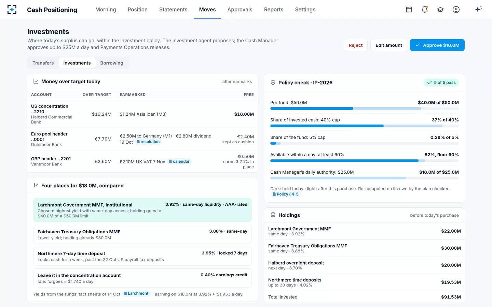Open the learning graduation cap icon
This screenshot has height=307, width=492.
[440, 10]
